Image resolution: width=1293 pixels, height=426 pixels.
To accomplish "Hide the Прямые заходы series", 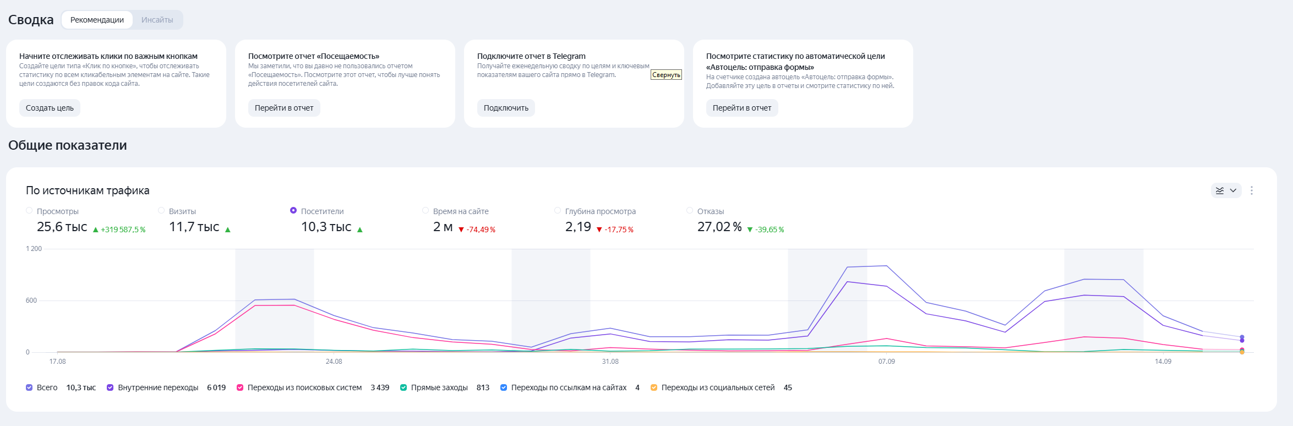I will (x=403, y=387).
